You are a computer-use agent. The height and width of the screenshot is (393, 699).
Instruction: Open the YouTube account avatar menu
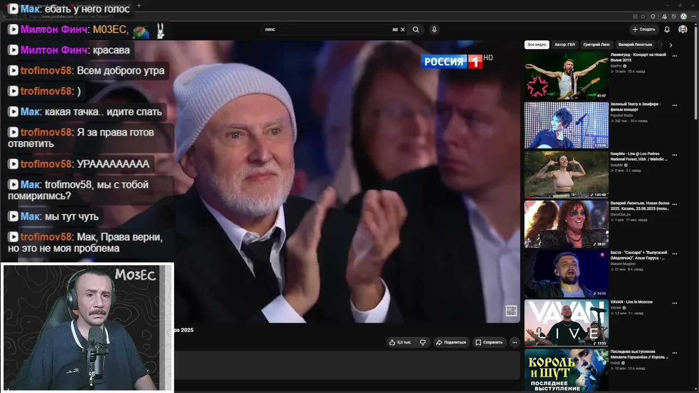pos(683,29)
